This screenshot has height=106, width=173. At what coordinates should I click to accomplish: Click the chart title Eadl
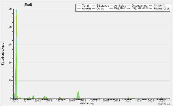28,5
